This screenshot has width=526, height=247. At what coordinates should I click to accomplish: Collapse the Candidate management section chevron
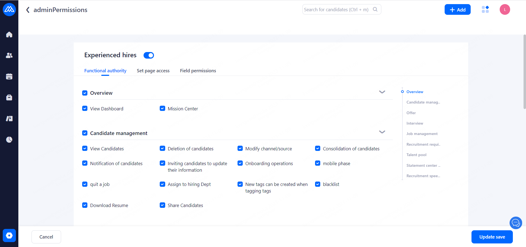(382, 132)
